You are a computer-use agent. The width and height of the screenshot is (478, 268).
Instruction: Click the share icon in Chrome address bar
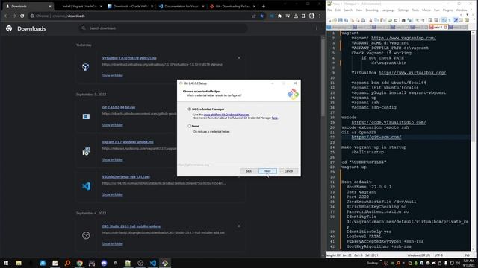[254, 16]
